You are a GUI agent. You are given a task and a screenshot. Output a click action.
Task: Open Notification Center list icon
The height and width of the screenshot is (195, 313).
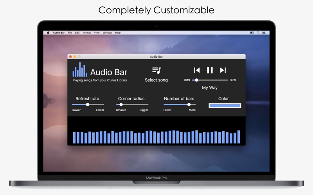coord(264,33)
